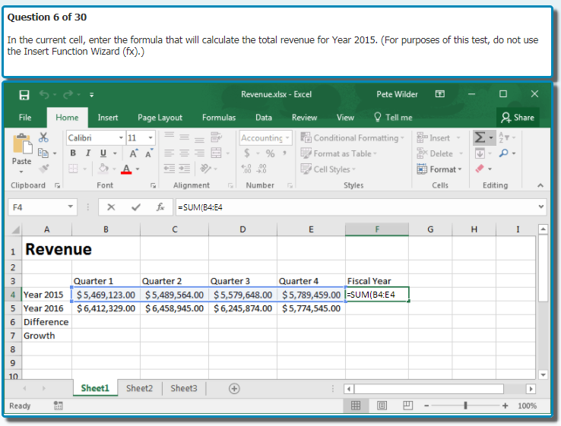Click the Share button
The image size is (561, 426).
click(x=516, y=117)
